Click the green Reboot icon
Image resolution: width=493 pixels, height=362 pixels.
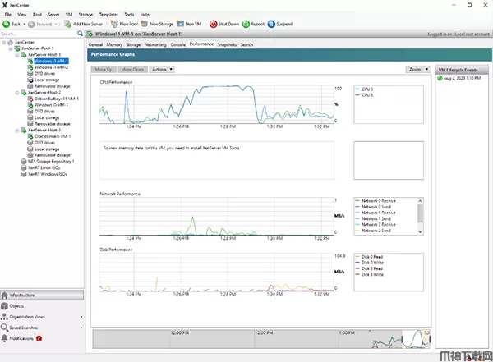point(248,25)
